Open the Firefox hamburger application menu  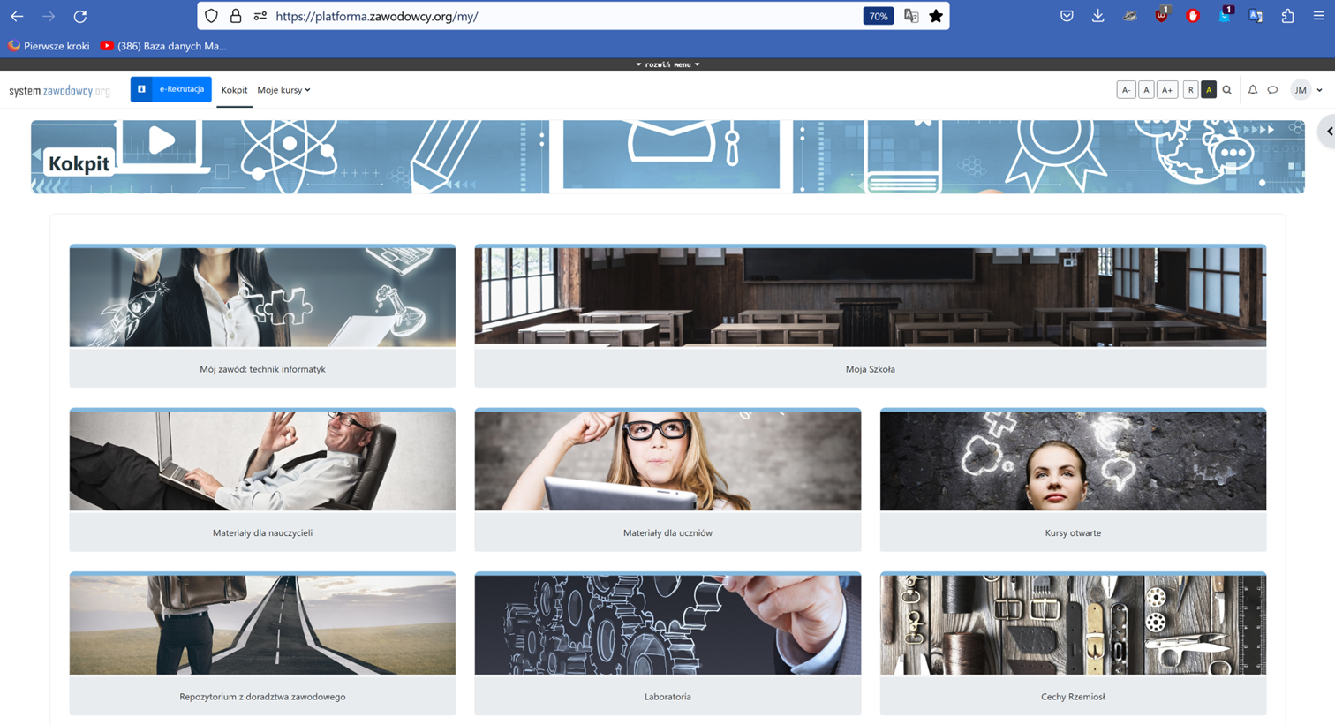pyautogui.click(x=1318, y=16)
